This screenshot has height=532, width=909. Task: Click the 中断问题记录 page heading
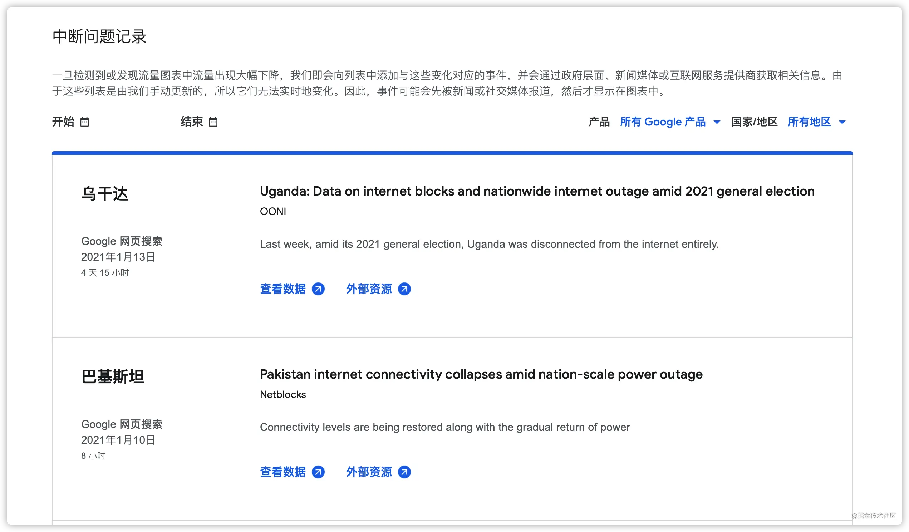tap(99, 37)
